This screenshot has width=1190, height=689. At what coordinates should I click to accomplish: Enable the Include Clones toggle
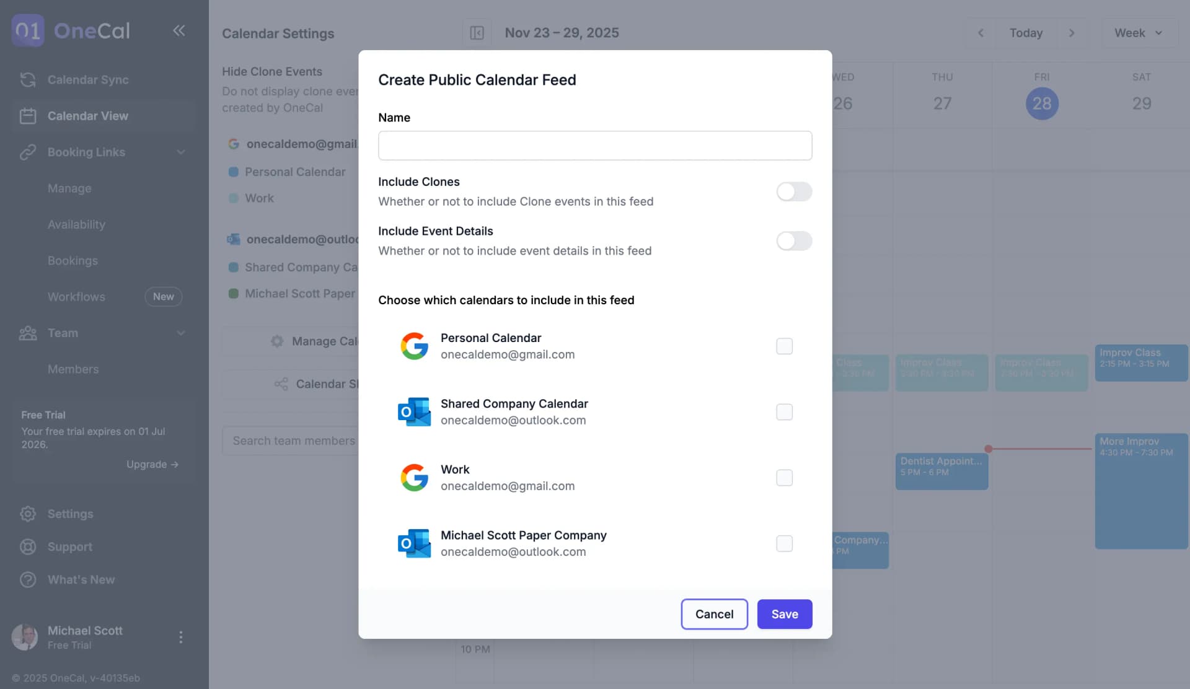click(794, 191)
